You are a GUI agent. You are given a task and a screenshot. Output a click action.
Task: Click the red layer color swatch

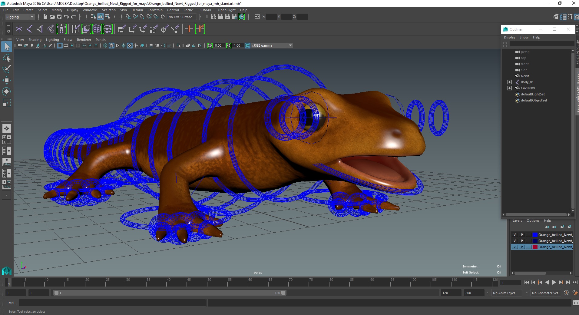pos(535,247)
